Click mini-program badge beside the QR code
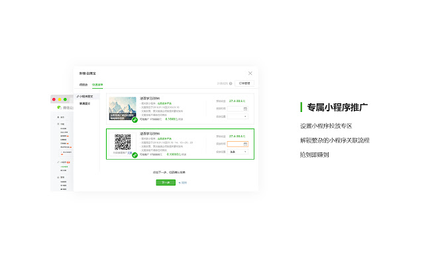The height and width of the screenshot is (265, 424). (x=134, y=155)
